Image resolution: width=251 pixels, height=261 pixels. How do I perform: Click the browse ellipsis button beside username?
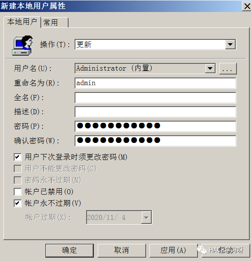[x=228, y=68]
